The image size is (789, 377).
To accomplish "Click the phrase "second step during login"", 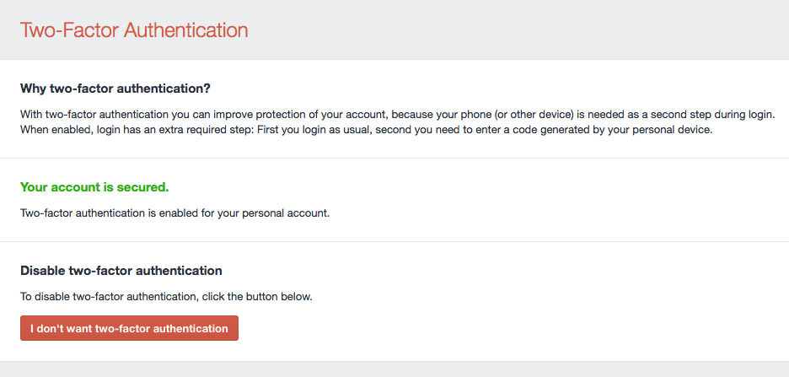I will [x=711, y=114].
